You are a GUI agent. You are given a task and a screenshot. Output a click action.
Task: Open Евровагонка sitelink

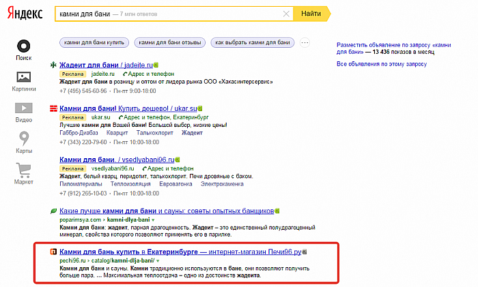pos(175,184)
